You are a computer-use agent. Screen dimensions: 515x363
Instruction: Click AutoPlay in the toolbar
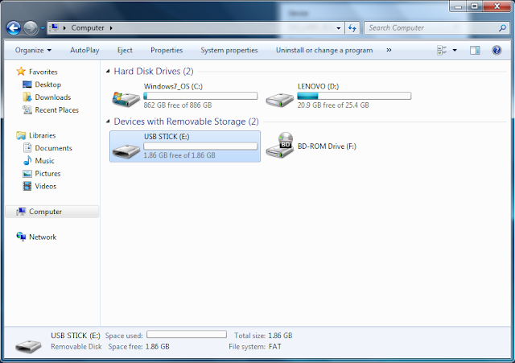click(84, 50)
